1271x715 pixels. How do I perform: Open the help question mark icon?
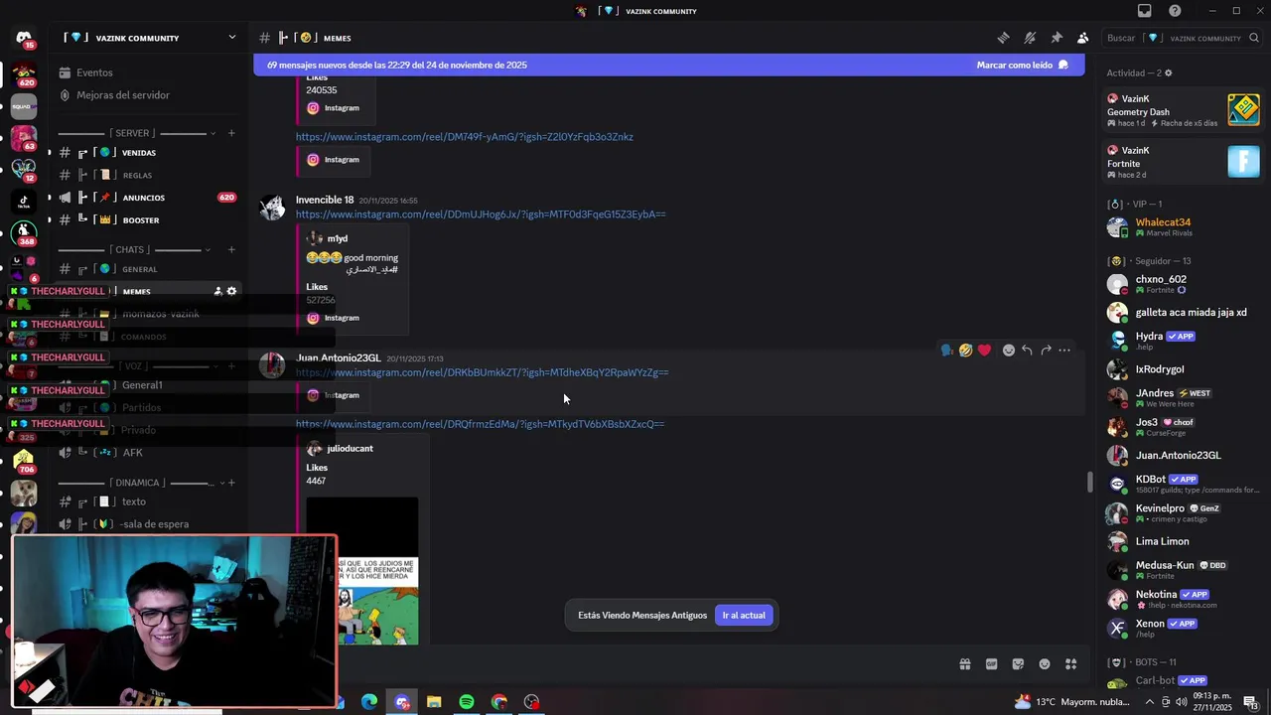click(x=1176, y=11)
